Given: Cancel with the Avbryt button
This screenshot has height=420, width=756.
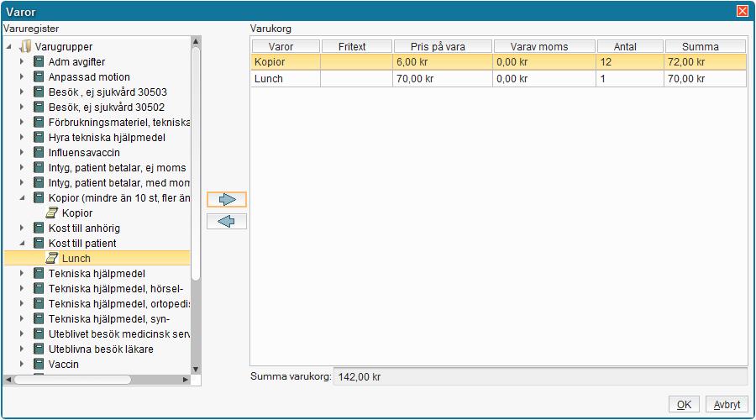Looking at the screenshot, I should (x=727, y=405).
